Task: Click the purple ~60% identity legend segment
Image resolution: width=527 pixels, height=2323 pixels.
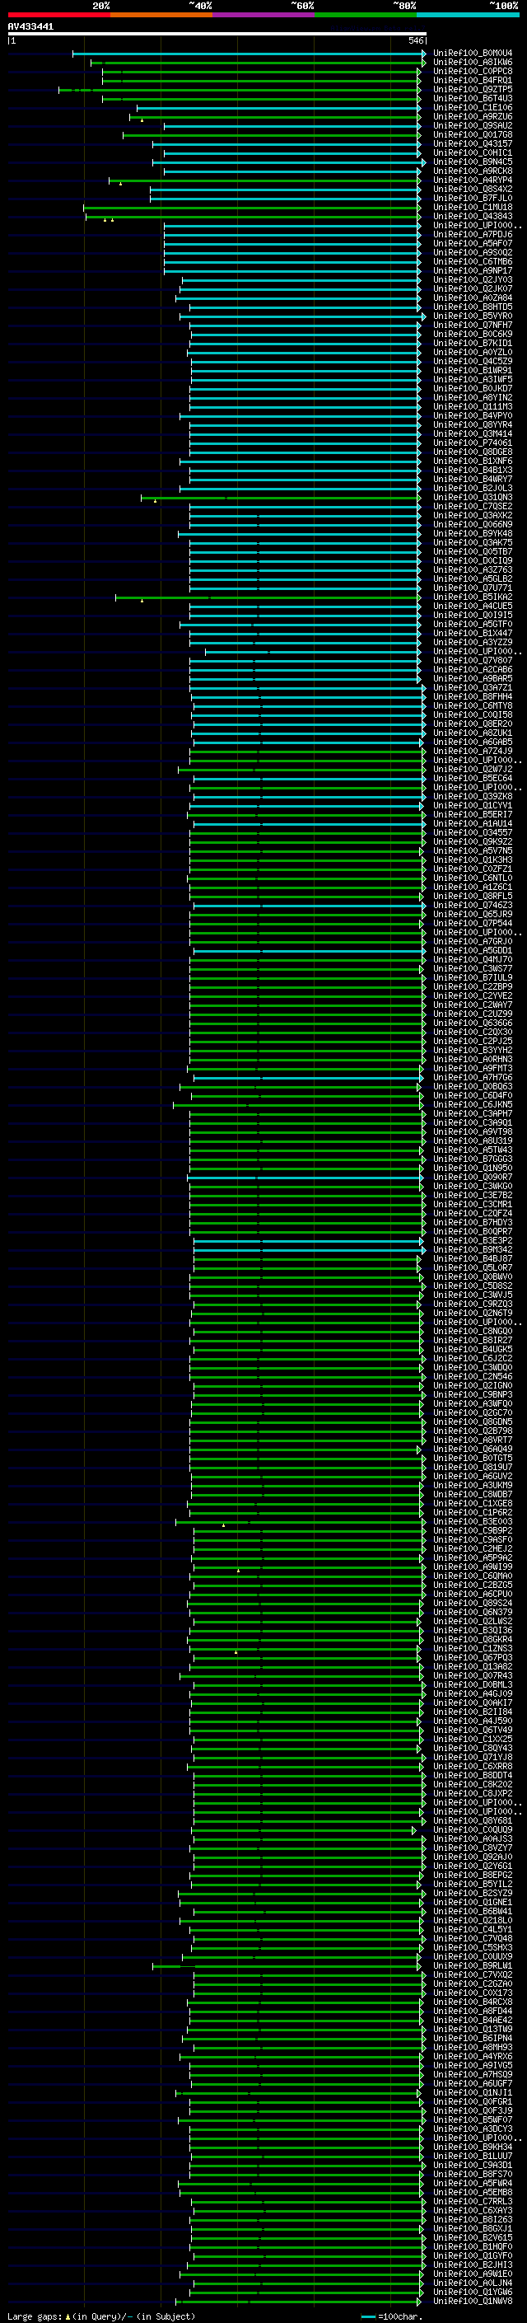Action: click(263, 15)
